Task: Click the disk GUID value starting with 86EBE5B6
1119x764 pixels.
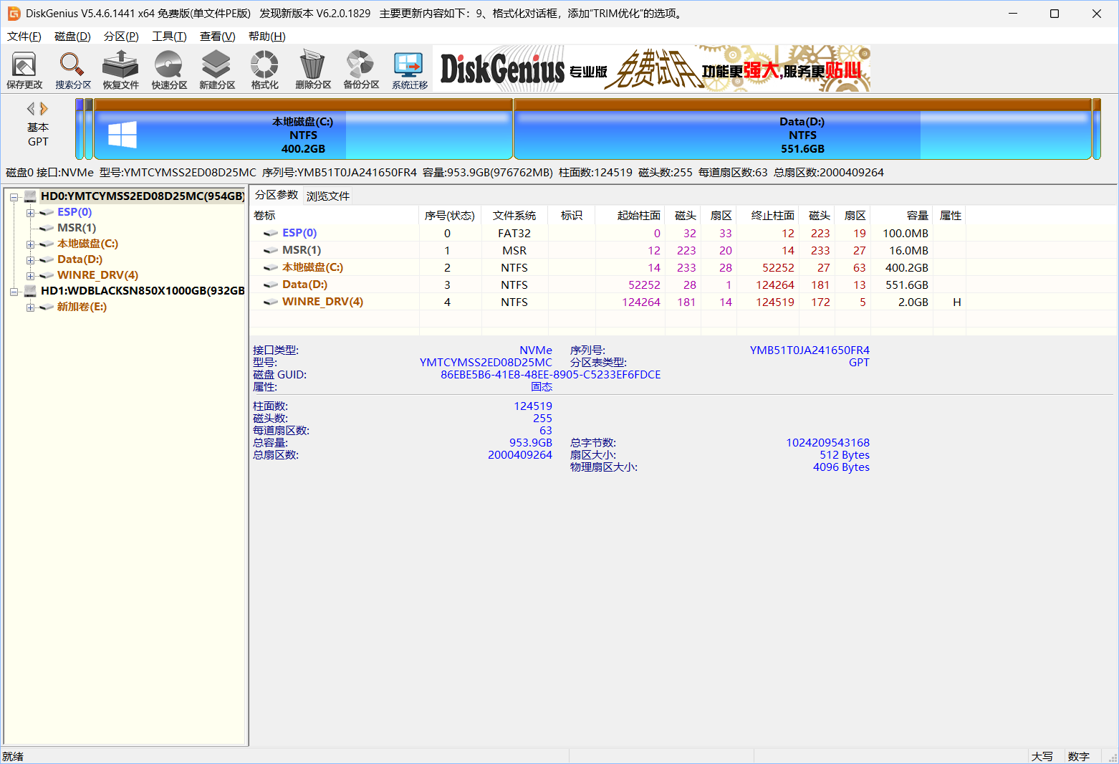Action: click(550, 375)
